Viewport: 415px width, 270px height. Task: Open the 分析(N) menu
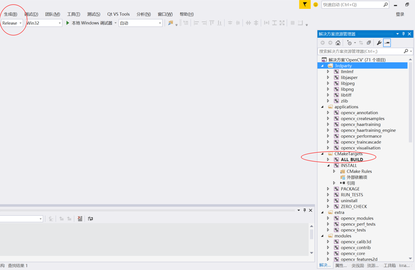coord(144,14)
